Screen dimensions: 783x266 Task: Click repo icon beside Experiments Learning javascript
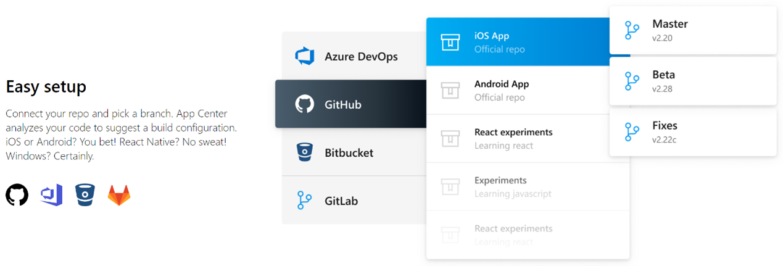pyautogui.click(x=450, y=186)
